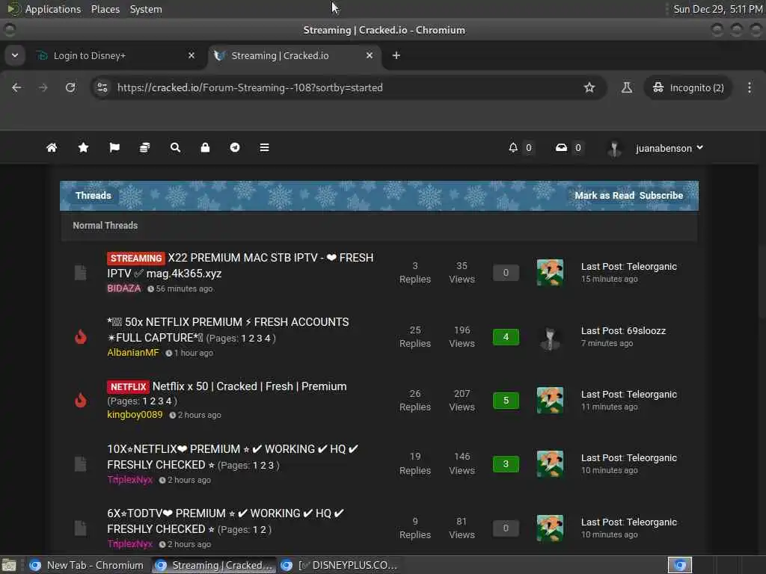
Task: Go back with browser back arrow
Action: pos(16,87)
